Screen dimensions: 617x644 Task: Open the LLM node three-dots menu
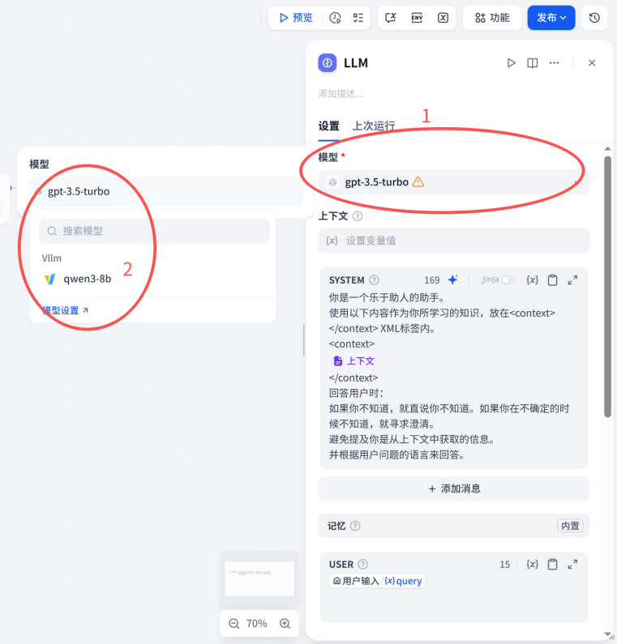554,63
